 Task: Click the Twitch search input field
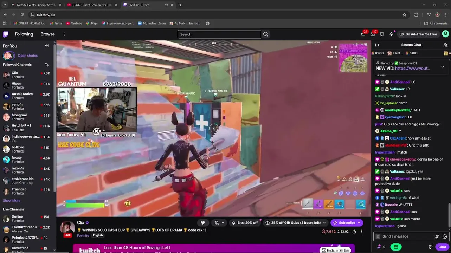pyautogui.click(x=219, y=34)
